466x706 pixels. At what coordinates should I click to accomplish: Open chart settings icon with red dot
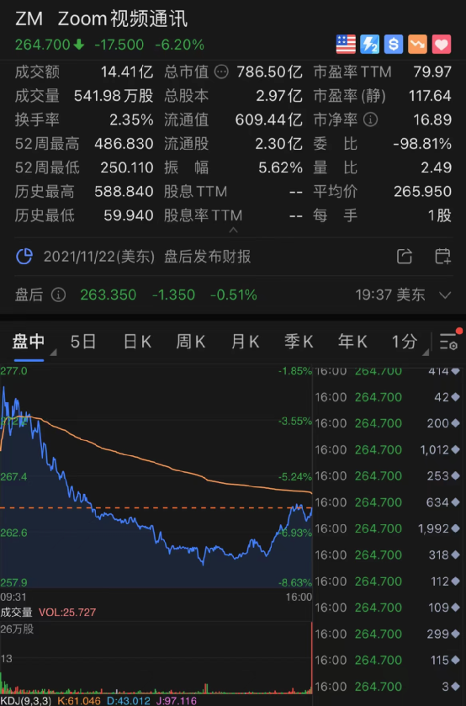coord(449,341)
